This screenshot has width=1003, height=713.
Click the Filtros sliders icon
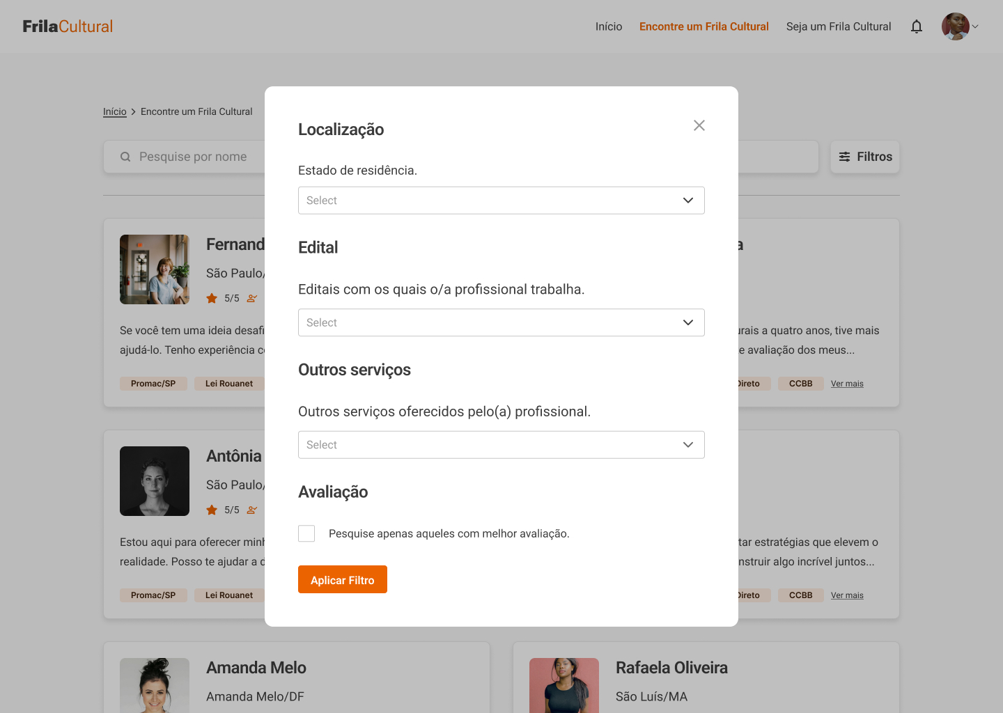click(x=844, y=157)
